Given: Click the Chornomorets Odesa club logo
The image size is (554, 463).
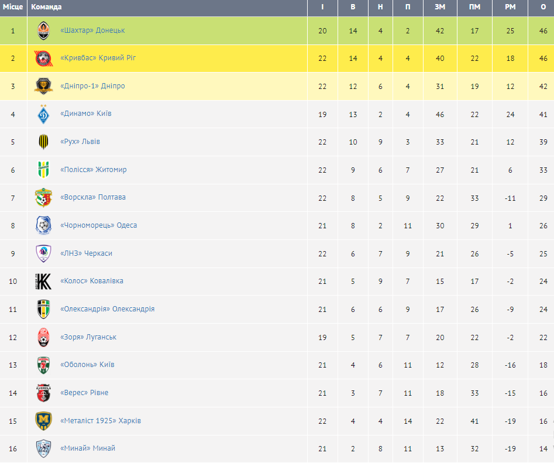Looking at the screenshot, I should (x=44, y=225).
